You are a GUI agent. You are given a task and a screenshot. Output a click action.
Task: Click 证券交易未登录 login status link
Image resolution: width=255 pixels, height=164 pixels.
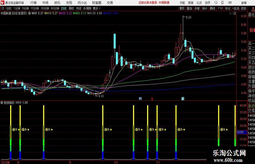[148, 3]
